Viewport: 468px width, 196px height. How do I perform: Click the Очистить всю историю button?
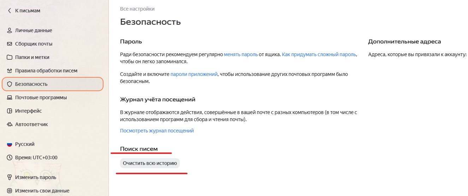[150, 163]
